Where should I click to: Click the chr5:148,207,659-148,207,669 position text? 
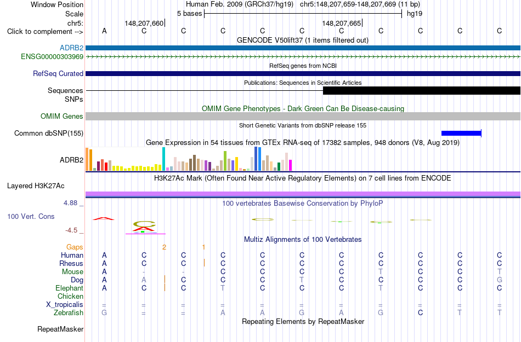coord(360,4)
